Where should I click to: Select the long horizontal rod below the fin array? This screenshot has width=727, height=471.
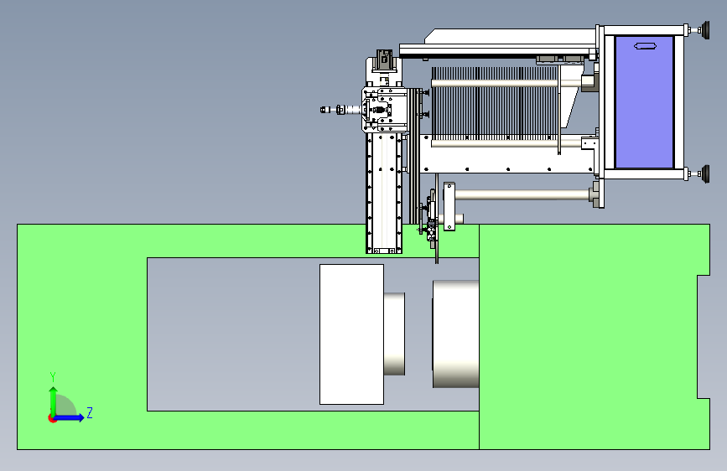coord(523,194)
